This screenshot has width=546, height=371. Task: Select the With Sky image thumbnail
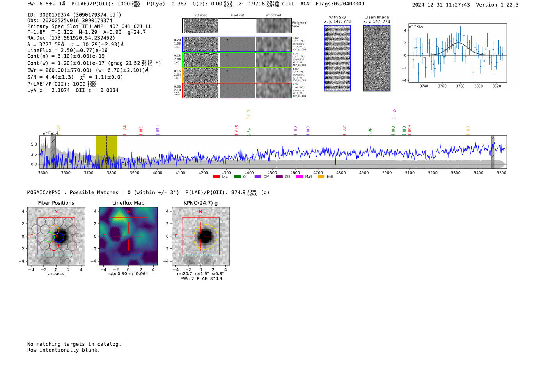click(337, 58)
